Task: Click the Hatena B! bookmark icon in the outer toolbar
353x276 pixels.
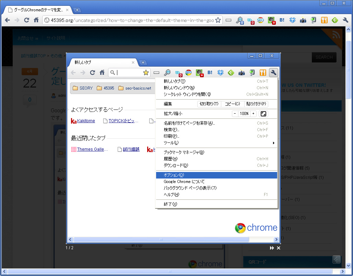Action: (x=282, y=20)
